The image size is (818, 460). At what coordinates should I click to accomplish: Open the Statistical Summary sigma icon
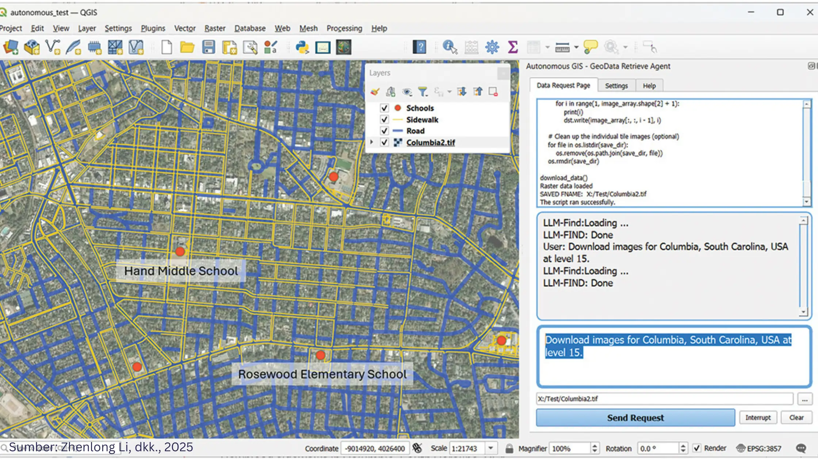pyautogui.click(x=513, y=47)
